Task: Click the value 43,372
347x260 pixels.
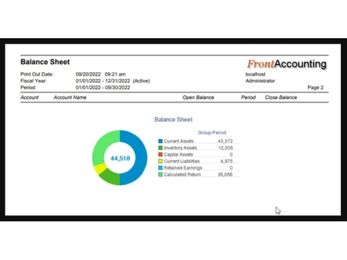Action: coord(225,141)
